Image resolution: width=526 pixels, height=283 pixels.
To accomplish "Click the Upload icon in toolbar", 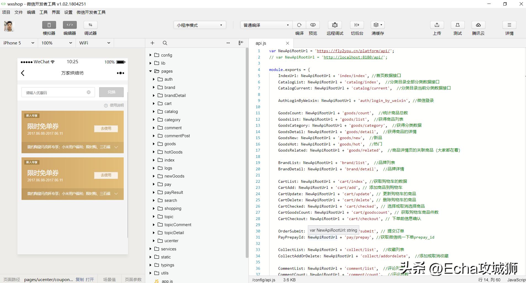I will click(x=437, y=25).
